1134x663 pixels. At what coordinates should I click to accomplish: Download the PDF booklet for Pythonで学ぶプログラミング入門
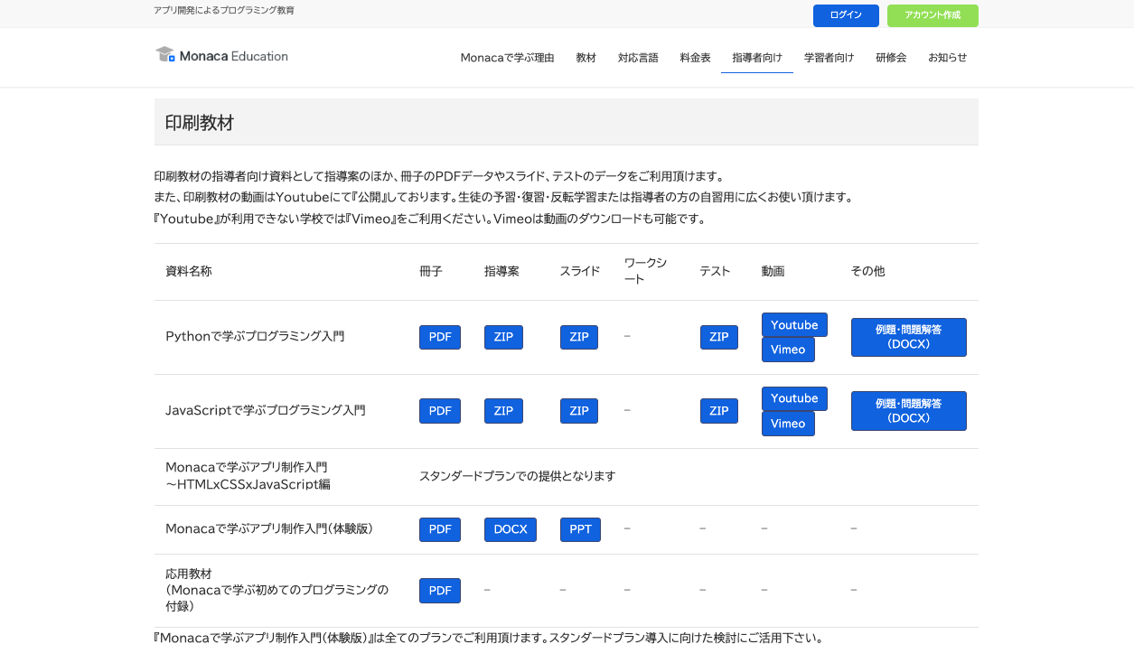coord(439,337)
